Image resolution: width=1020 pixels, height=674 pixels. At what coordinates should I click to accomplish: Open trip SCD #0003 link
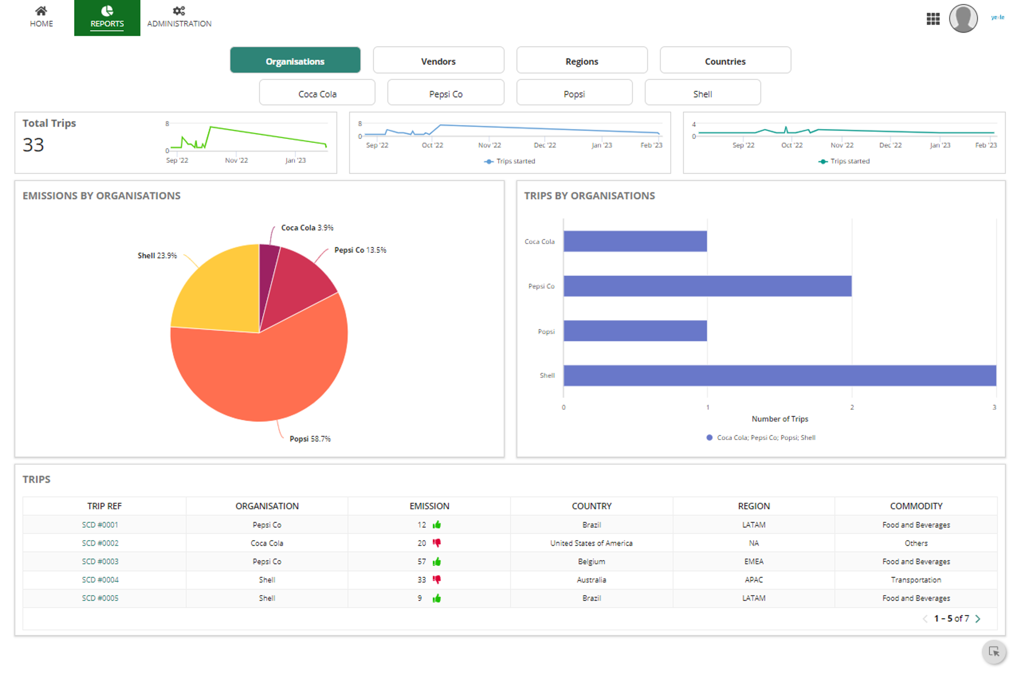tap(100, 562)
